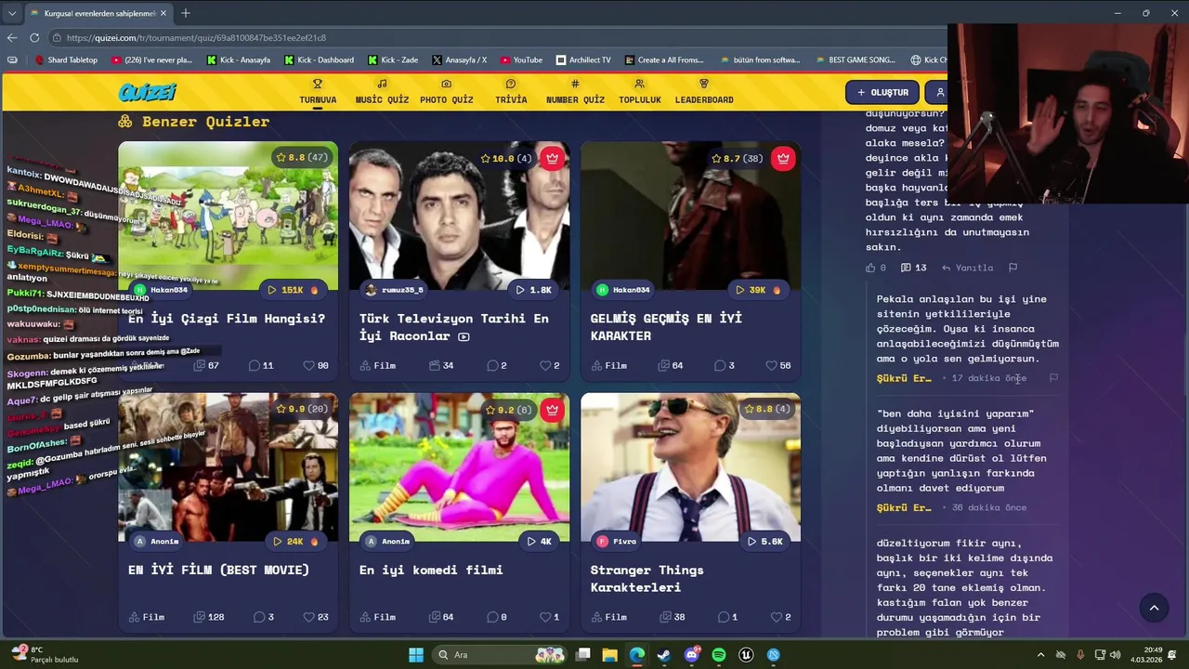Screen dimensions: 1189x669
Task: Open File Explorer from the taskbar
Action: pyautogui.click(x=609, y=655)
